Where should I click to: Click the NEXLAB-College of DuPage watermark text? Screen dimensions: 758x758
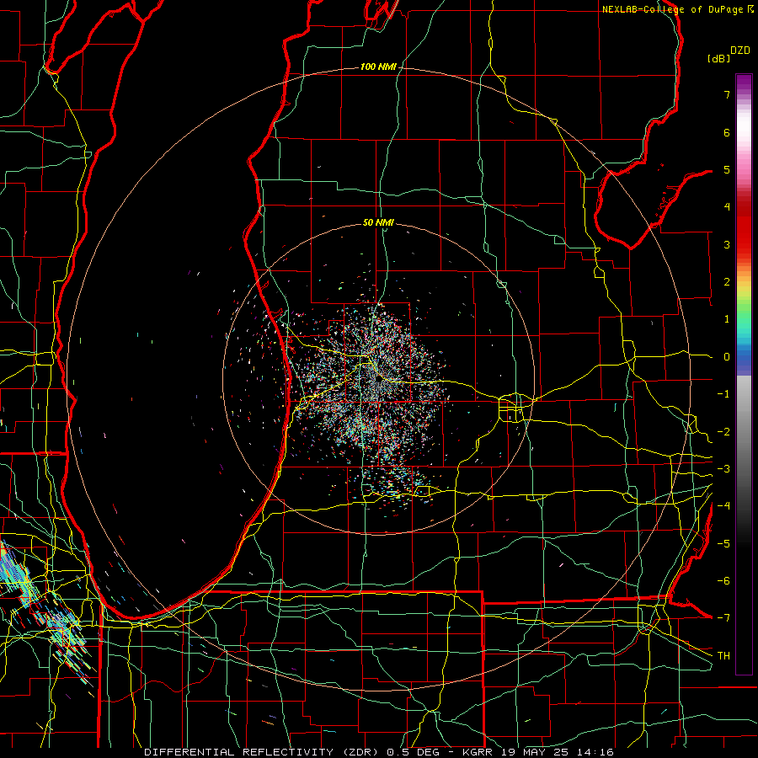coord(678,9)
